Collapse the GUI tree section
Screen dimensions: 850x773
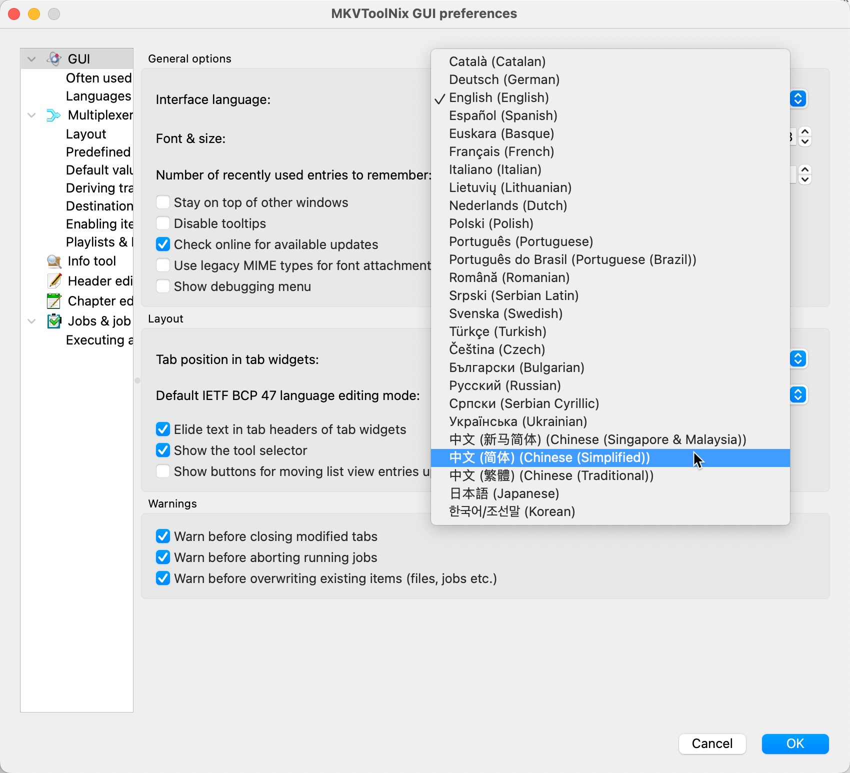31,59
